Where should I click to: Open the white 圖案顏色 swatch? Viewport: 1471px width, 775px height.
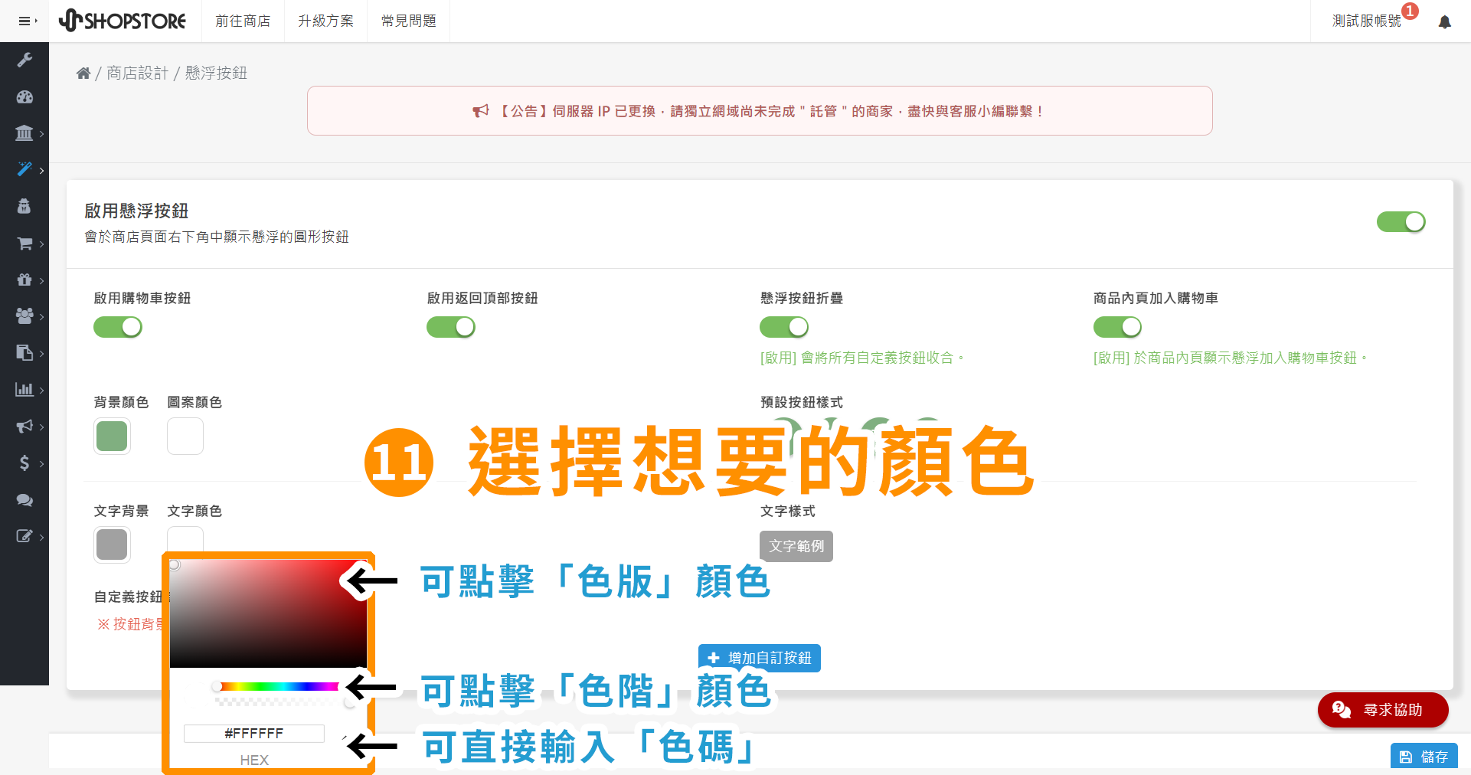click(x=185, y=437)
